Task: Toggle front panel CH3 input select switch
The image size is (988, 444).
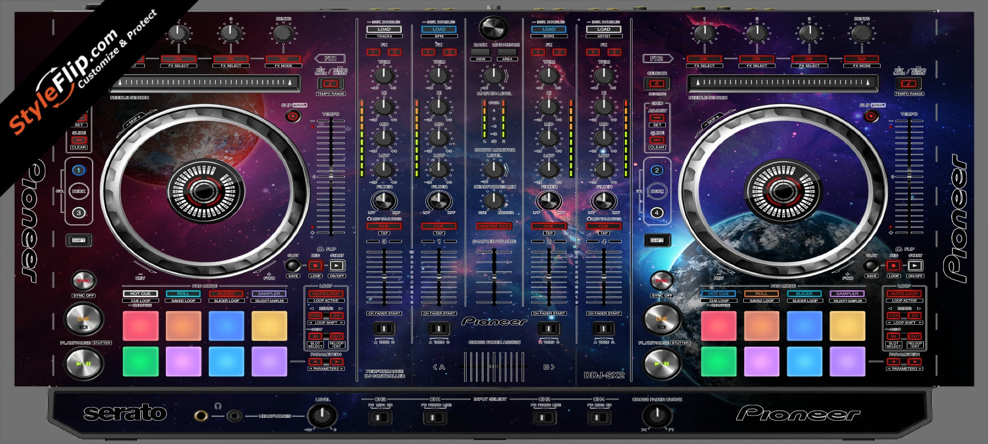Action: point(379,418)
